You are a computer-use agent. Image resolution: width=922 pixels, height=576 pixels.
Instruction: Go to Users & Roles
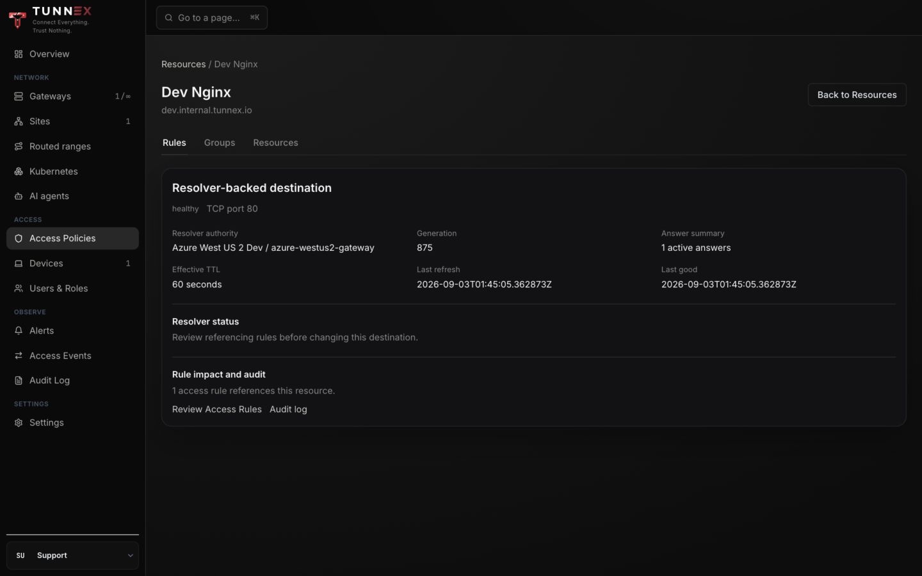tap(72, 289)
